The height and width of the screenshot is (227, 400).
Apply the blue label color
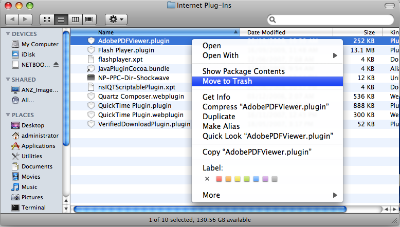256,179
